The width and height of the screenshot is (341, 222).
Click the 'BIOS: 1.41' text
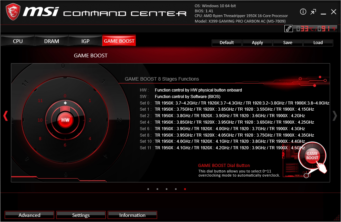204,11
